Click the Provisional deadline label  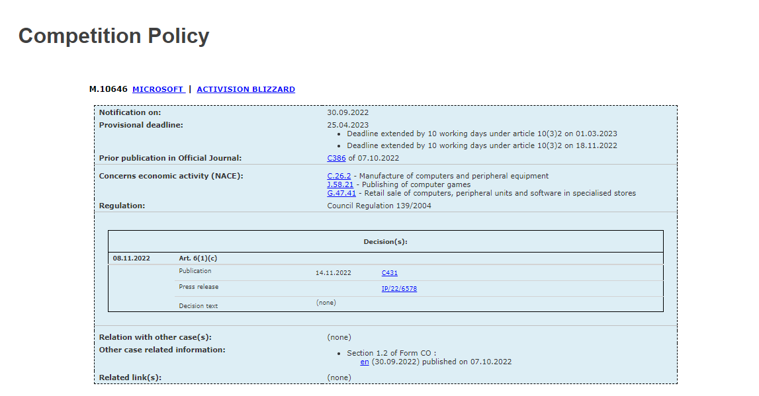point(142,125)
